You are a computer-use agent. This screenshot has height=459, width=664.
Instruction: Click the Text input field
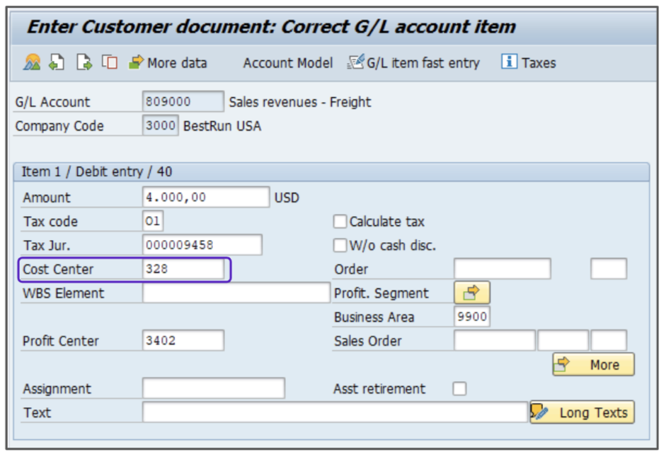click(x=334, y=412)
